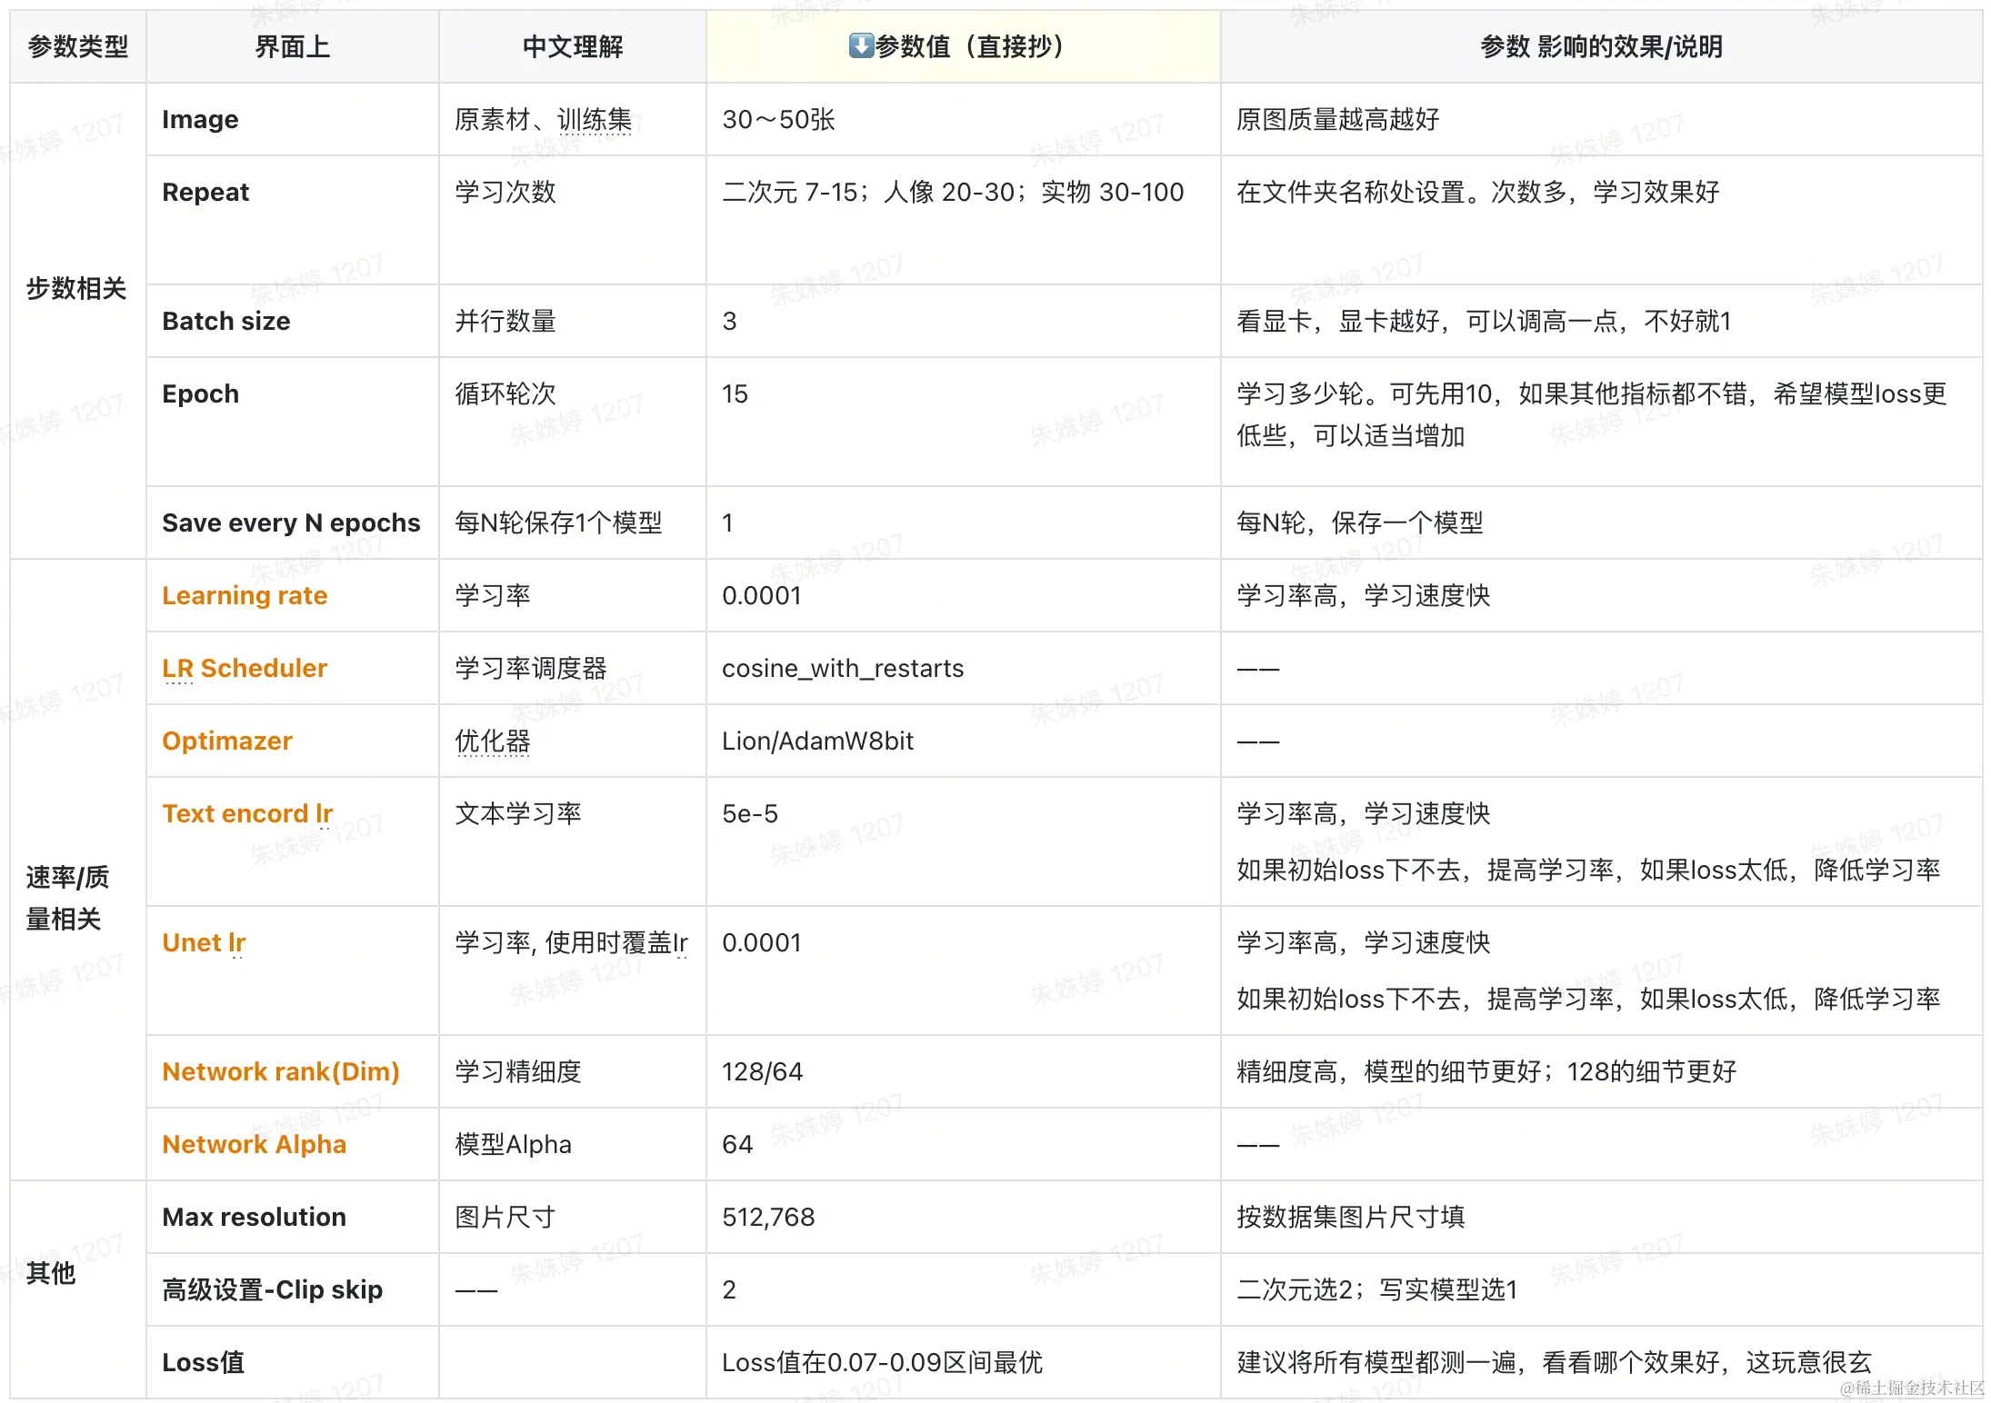
Task: Click the 循环轮次 cell
Action: point(573,422)
